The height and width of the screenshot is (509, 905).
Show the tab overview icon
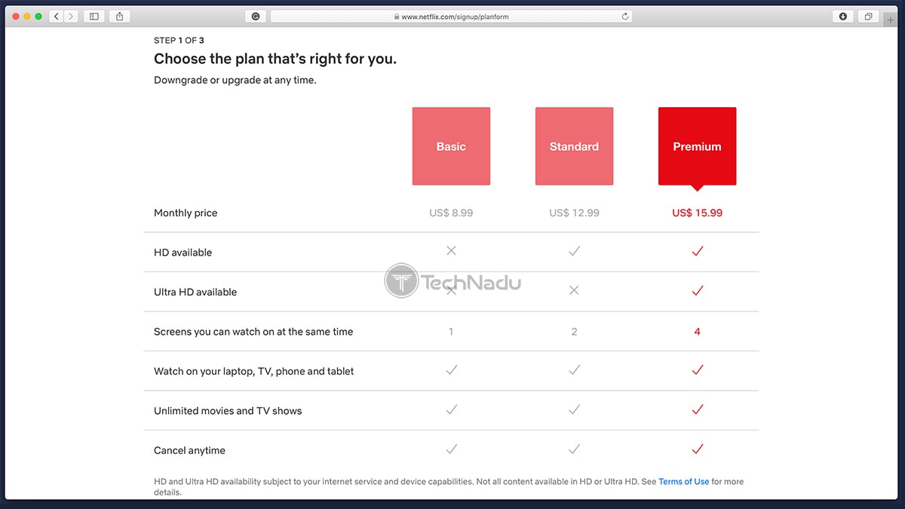[868, 17]
